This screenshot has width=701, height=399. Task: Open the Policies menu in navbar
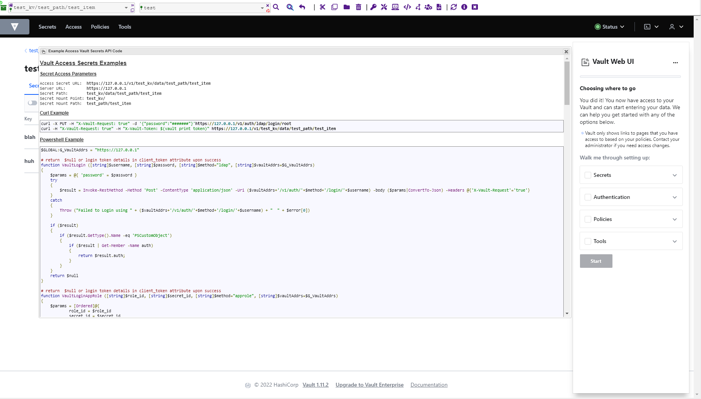tap(100, 27)
